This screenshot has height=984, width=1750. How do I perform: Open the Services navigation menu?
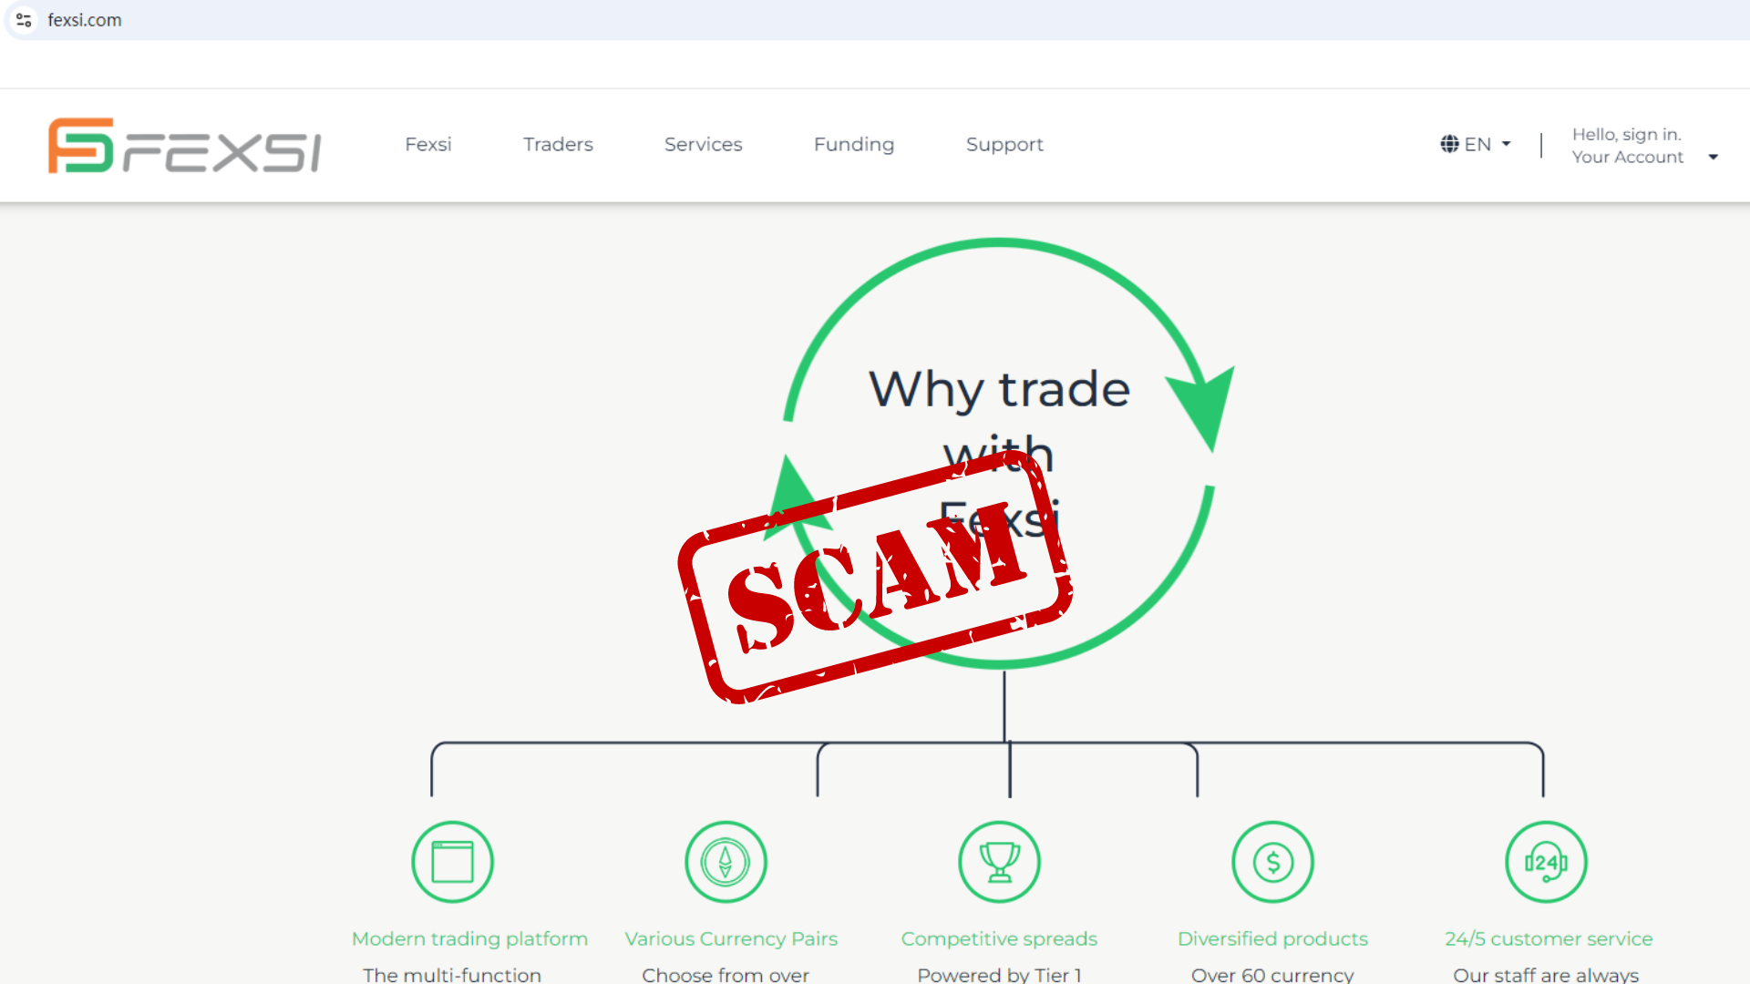tap(703, 144)
